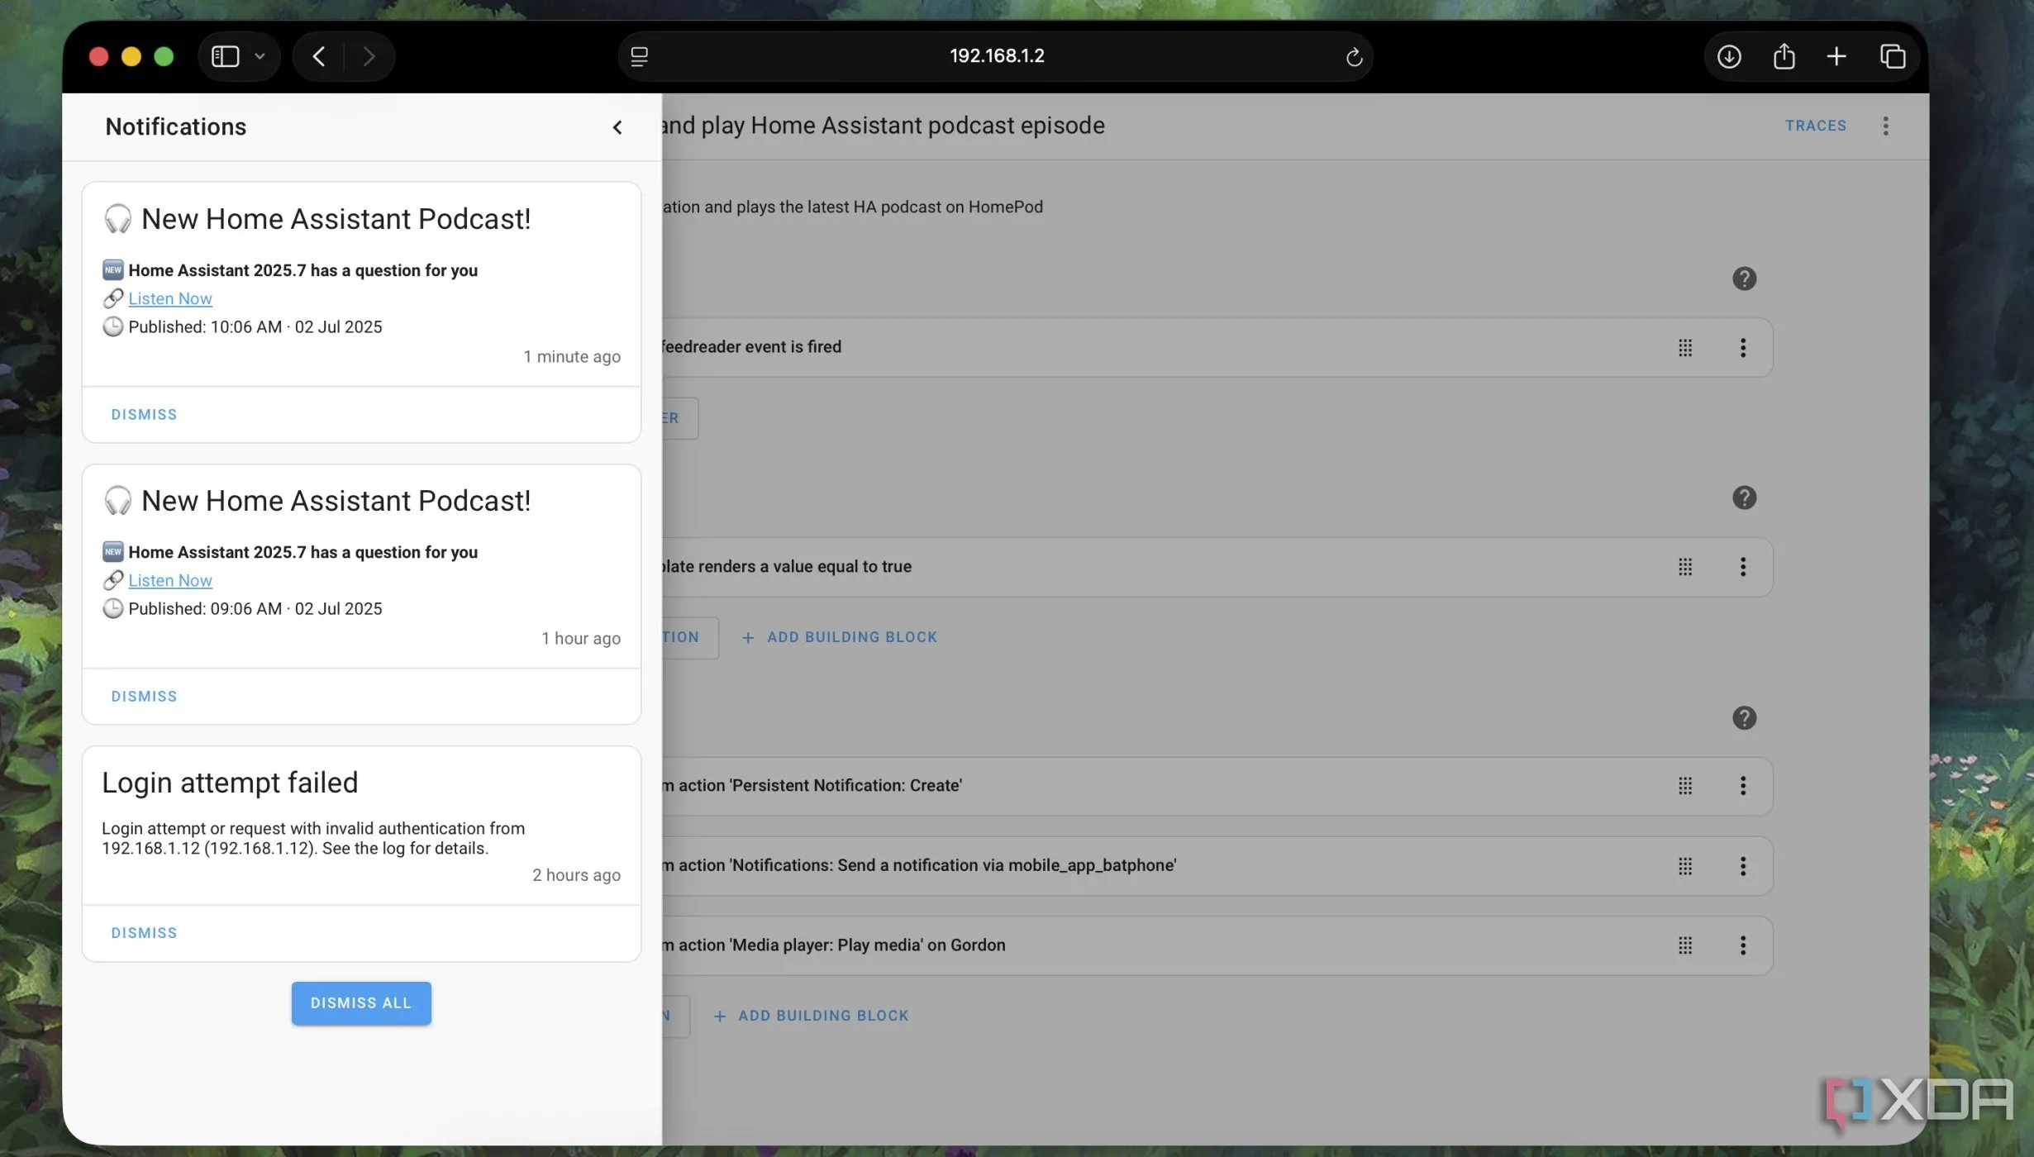The image size is (2034, 1157).
Task: Show tab overview icon
Action: click(1892, 56)
